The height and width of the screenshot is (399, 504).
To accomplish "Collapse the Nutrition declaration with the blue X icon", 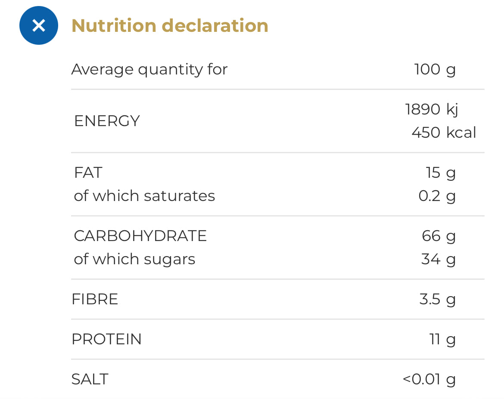I will [39, 25].
